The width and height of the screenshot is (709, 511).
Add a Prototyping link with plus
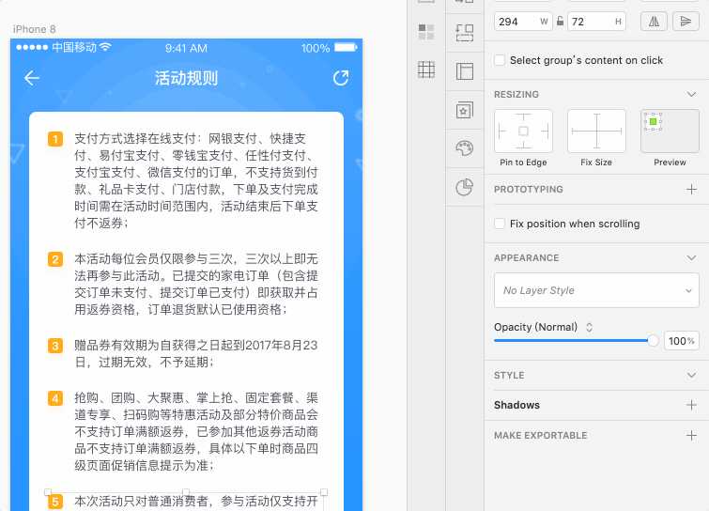click(691, 189)
